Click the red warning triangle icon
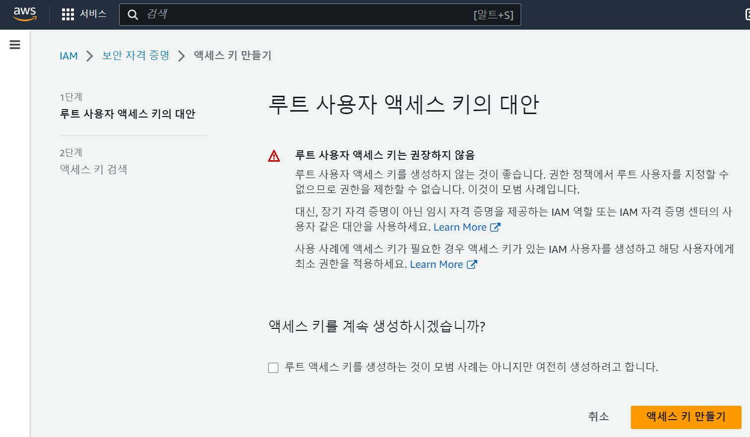Screen dimensions: 750x437 coord(274,156)
